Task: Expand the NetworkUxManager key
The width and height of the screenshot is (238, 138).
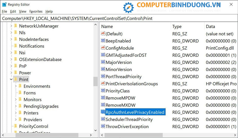Action: point(11,26)
